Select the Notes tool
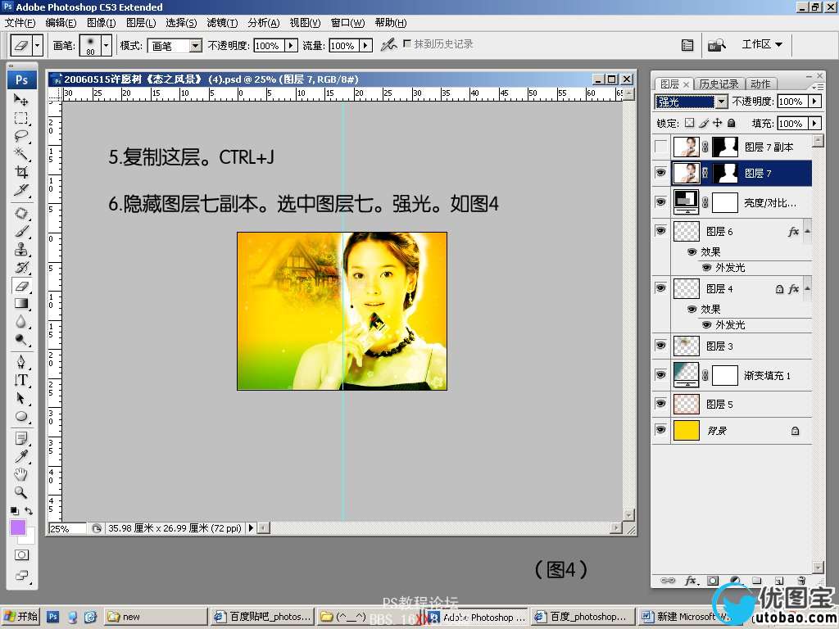The height and width of the screenshot is (629, 839). [20, 439]
